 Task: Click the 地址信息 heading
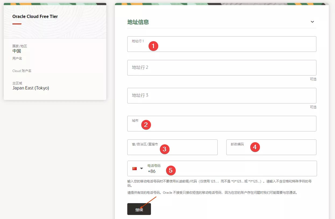click(x=138, y=22)
